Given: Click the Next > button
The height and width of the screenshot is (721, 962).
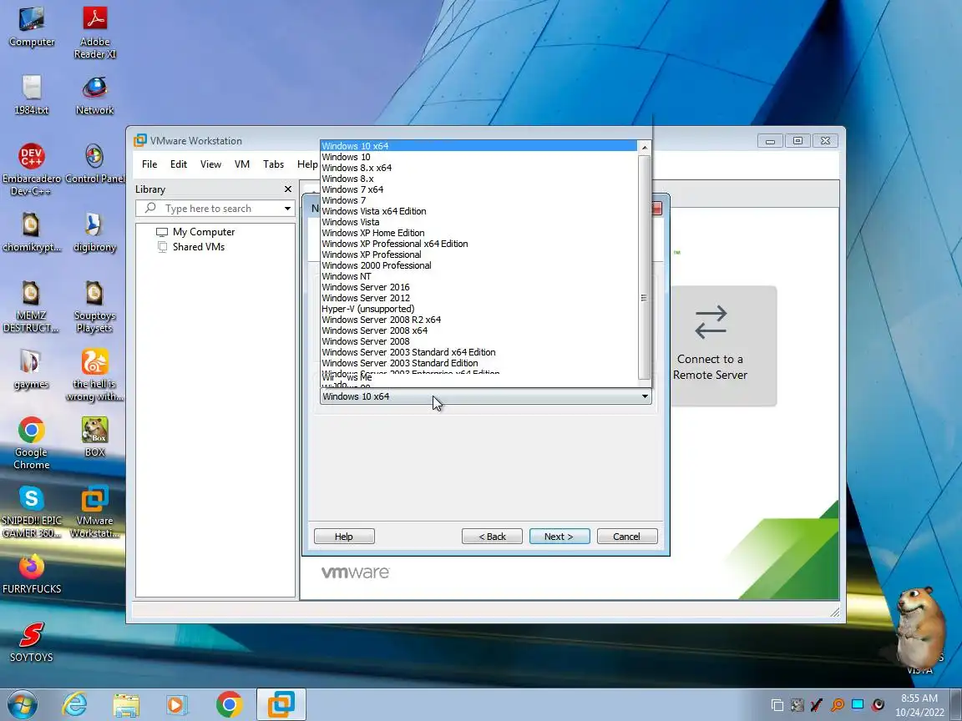Looking at the screenshot, I should pos(559,537).
